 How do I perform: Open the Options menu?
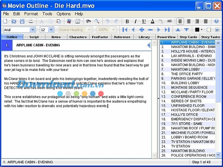pyautogui.click(x=64, y=14)
